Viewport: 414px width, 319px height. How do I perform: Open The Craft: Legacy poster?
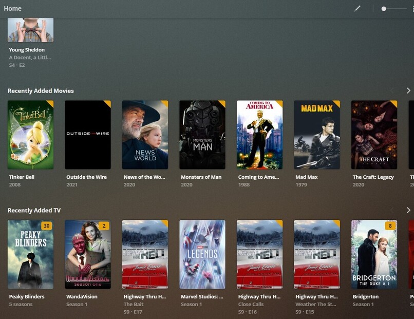tap(374, 135)
